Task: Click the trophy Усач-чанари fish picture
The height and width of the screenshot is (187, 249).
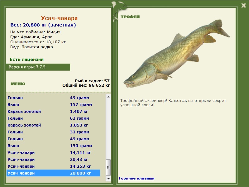Action: tap(176, 55)
